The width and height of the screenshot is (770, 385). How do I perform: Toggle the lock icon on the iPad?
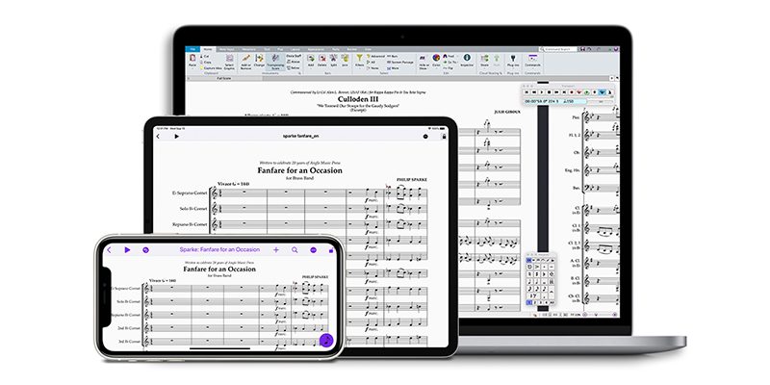point(444,137)
